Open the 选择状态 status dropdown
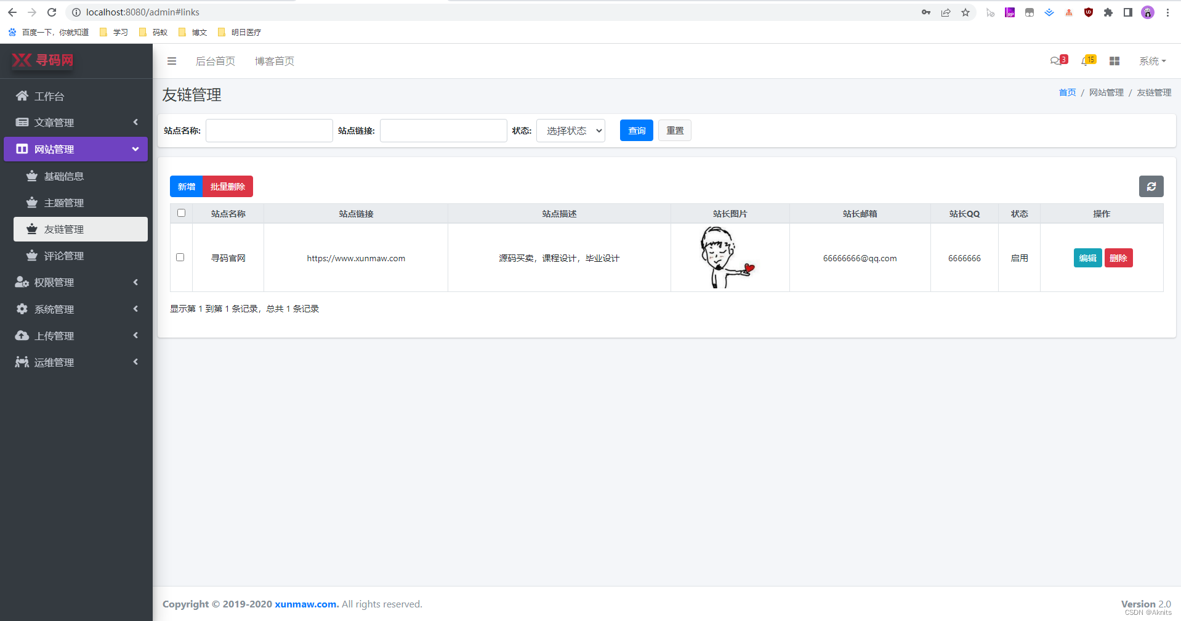This screenshot has height=621, width=1181. pyautogui.click(x=571, y=131)
